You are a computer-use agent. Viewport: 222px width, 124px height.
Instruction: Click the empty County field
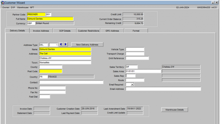tap(51, 67)
